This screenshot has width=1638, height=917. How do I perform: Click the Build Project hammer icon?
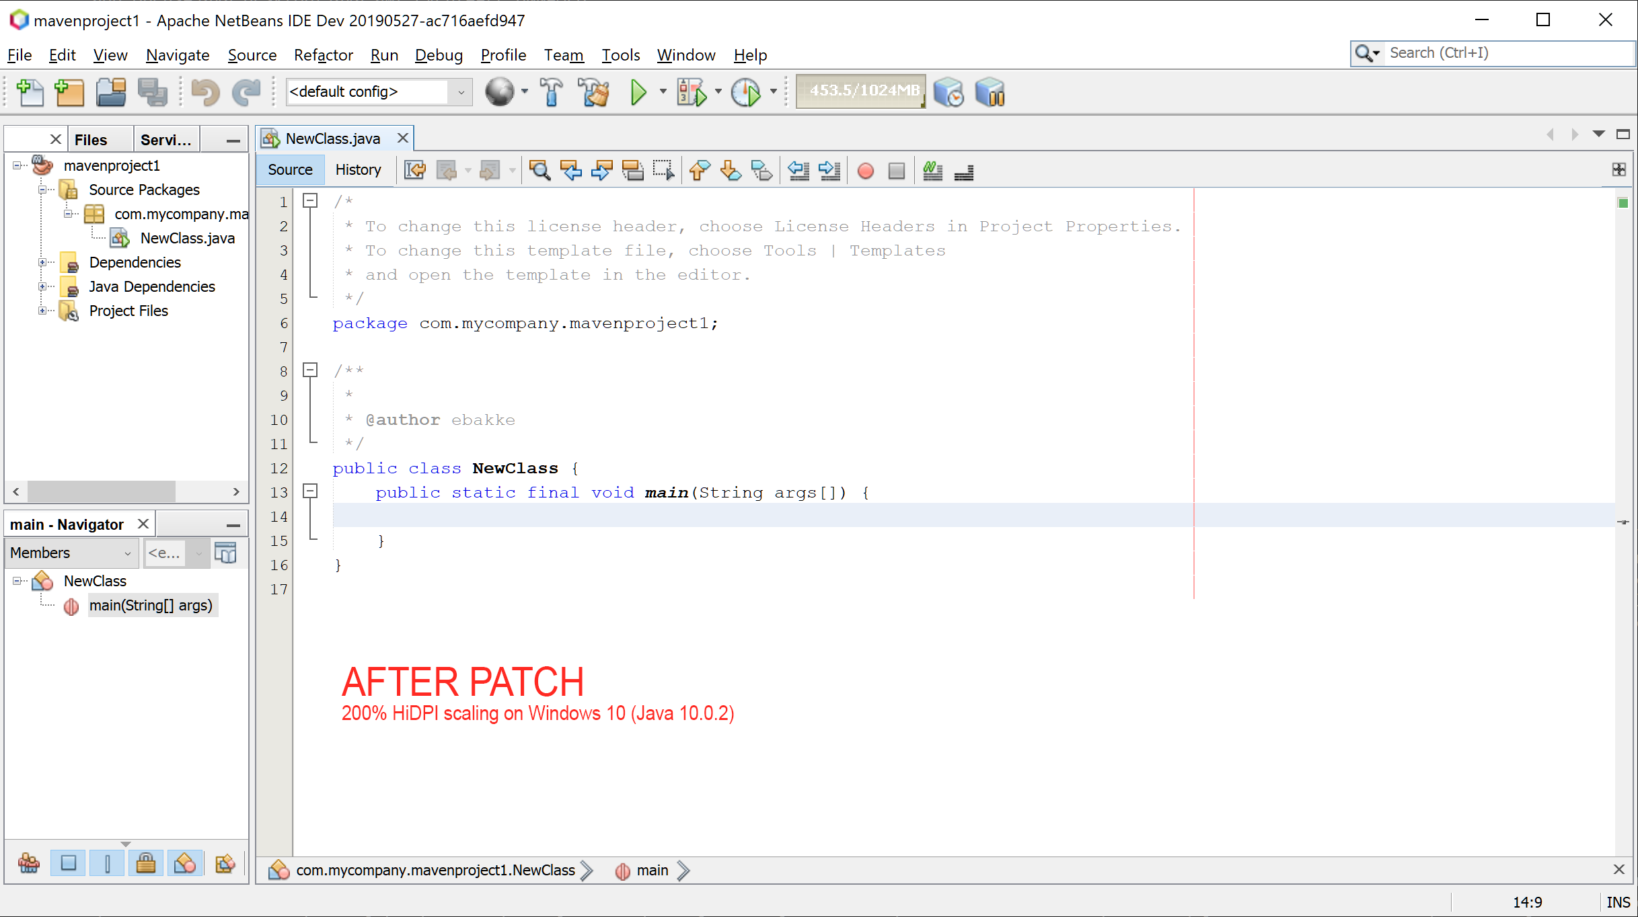point(552,92)
